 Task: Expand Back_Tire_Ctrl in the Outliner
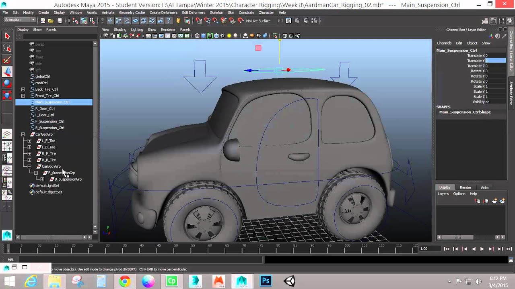click(x=23, y=89)
